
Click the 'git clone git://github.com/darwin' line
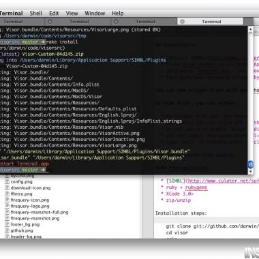[x=213, y=226]
